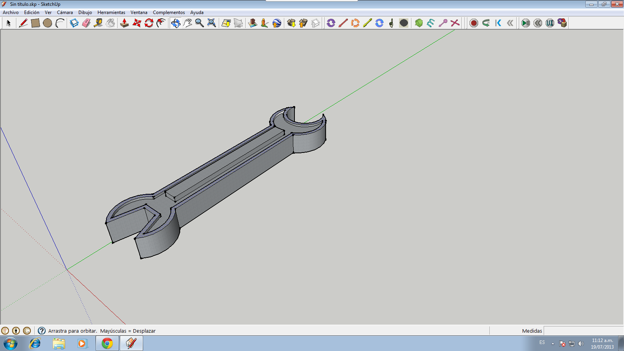The image size is (624, 351).
Task: Click the Add Location map icon
Action: point(226,23)
